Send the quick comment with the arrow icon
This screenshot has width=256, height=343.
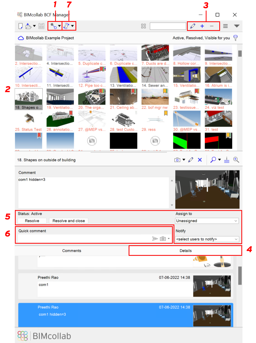click(155, 239)
